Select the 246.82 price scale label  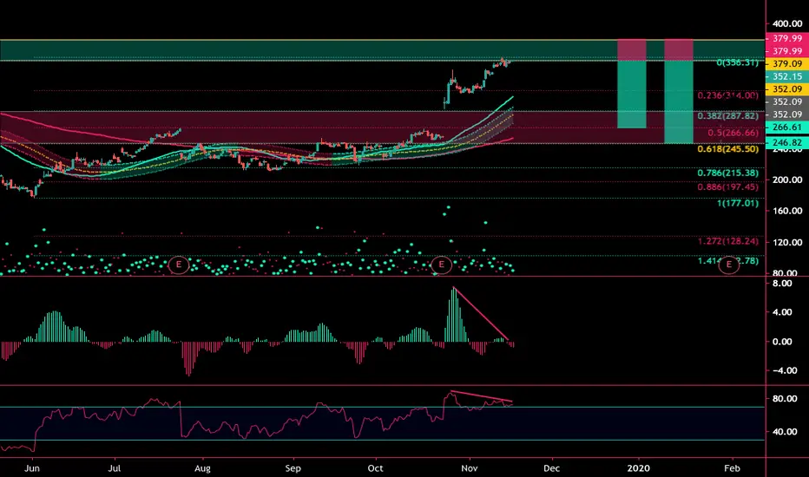click(x=786, y=143)
